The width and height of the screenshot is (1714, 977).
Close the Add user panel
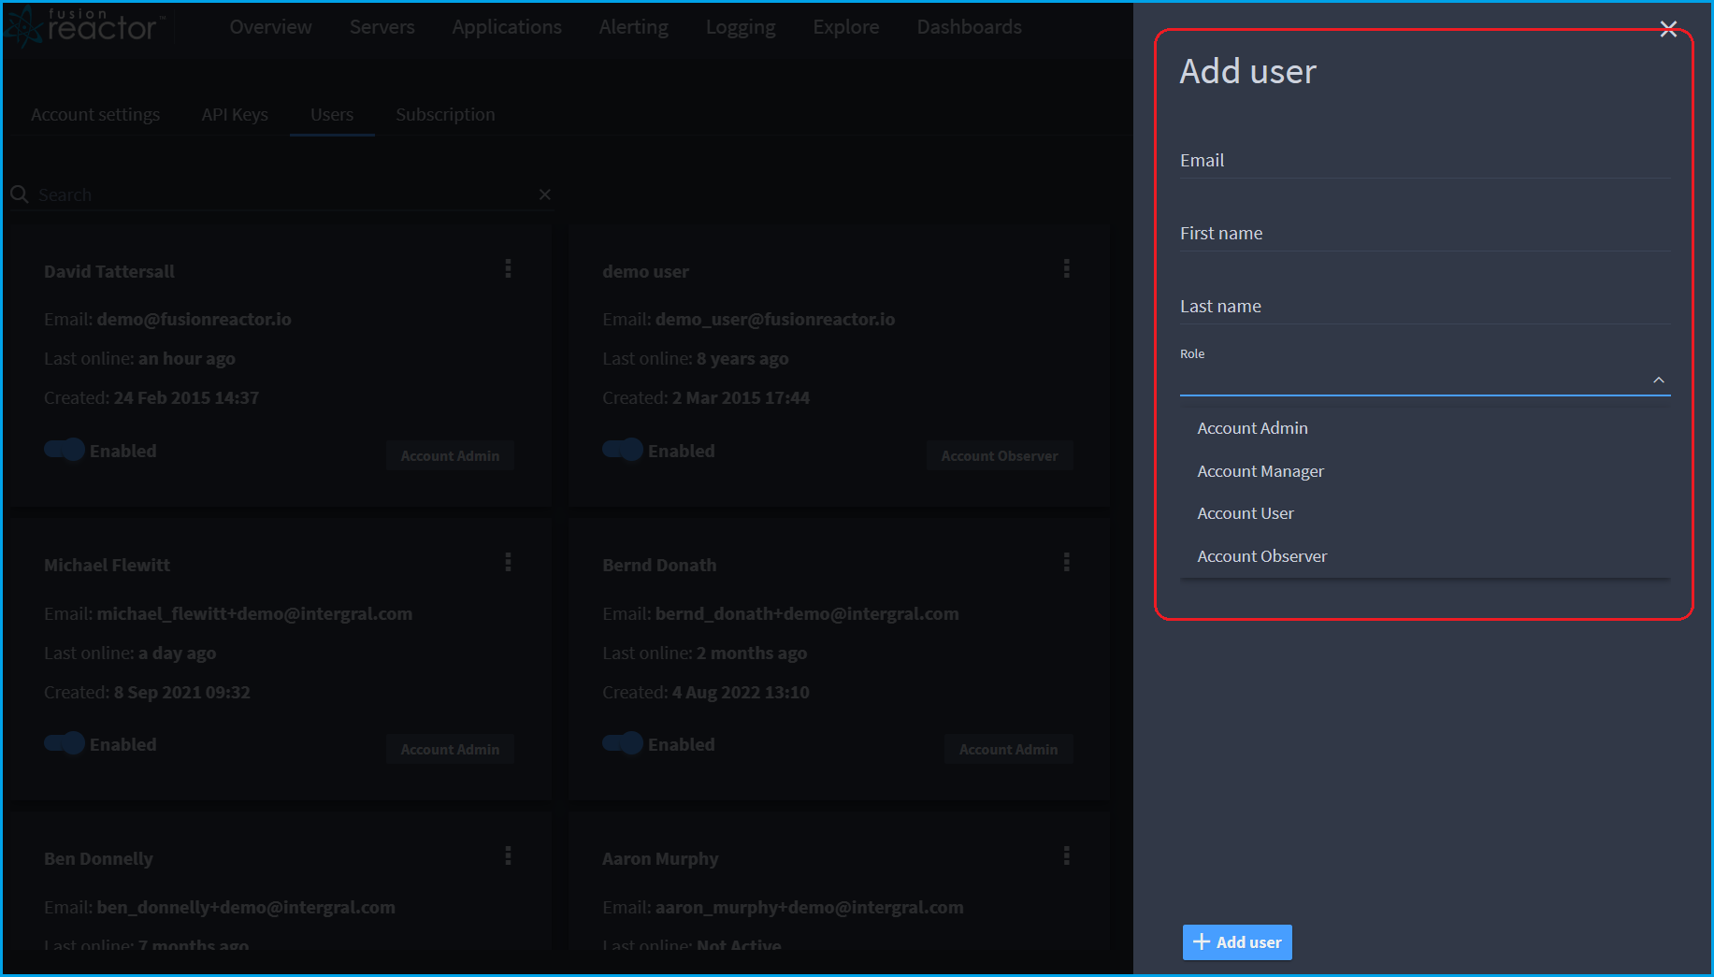tap(1668, 28)
